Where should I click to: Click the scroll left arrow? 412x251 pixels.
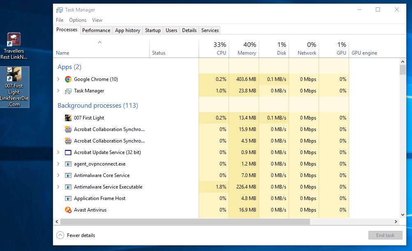point(57,221)
